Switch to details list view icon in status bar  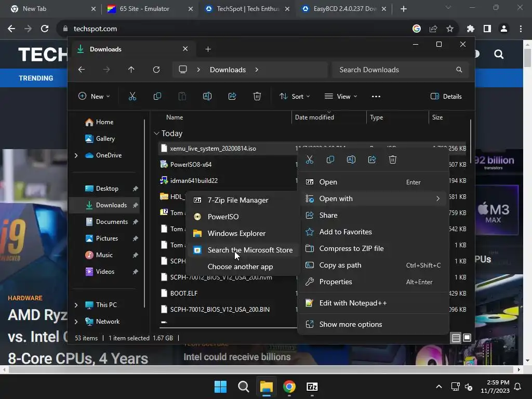tap(456, 338)
